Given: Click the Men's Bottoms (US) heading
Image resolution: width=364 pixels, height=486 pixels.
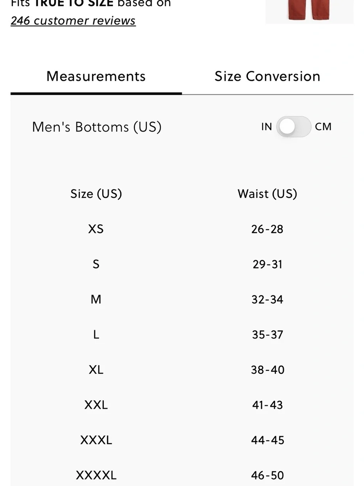Looking at the screenshot, I should [x=97, y=127].
